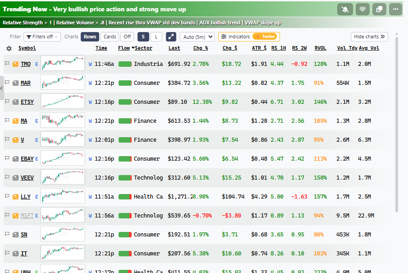Sort by the Last price column
Image resolution: width=408 pixels, height=273 pixels.
click(174, 48)
